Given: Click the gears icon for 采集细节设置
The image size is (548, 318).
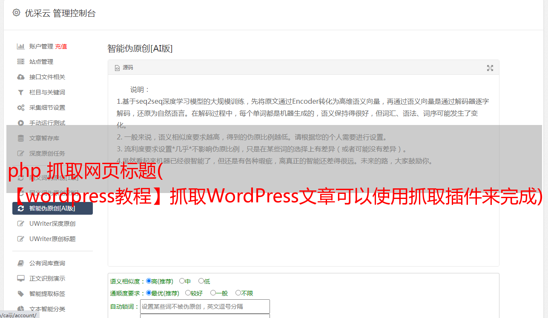Looking at the screenshot, I should 20,108.
